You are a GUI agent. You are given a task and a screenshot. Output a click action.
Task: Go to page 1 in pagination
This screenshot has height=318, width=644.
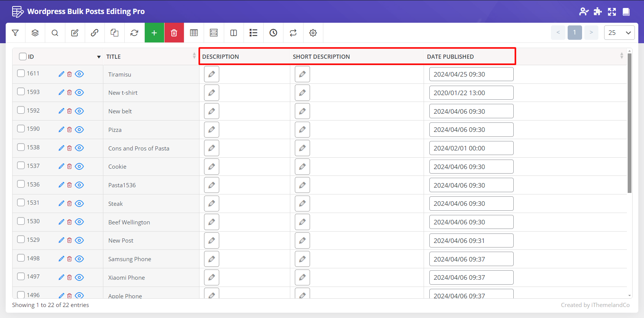tap(574, 33)
